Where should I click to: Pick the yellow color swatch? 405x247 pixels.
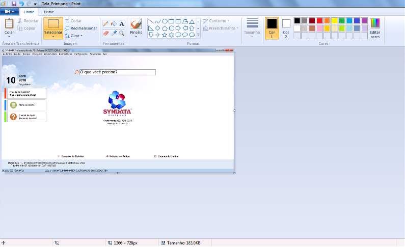tap(335, 21)
